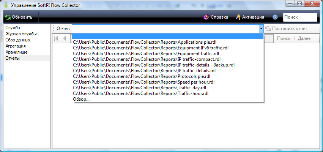Click the app icon in title bar
The width and height of the screenshot is (323, 152).
coord(6,5)
